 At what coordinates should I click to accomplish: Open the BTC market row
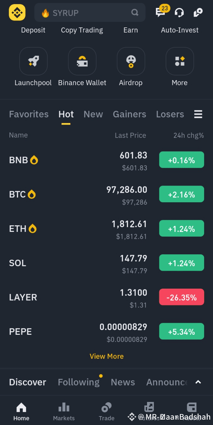point(106,194)
